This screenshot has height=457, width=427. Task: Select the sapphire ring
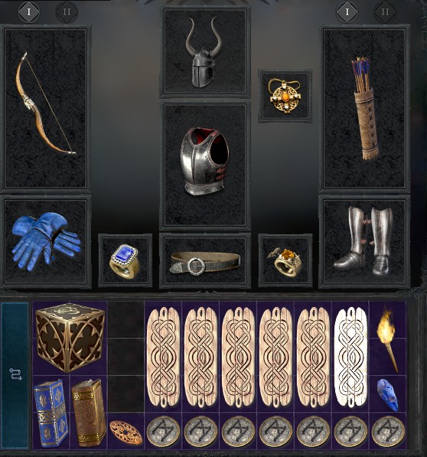[125, 260]
